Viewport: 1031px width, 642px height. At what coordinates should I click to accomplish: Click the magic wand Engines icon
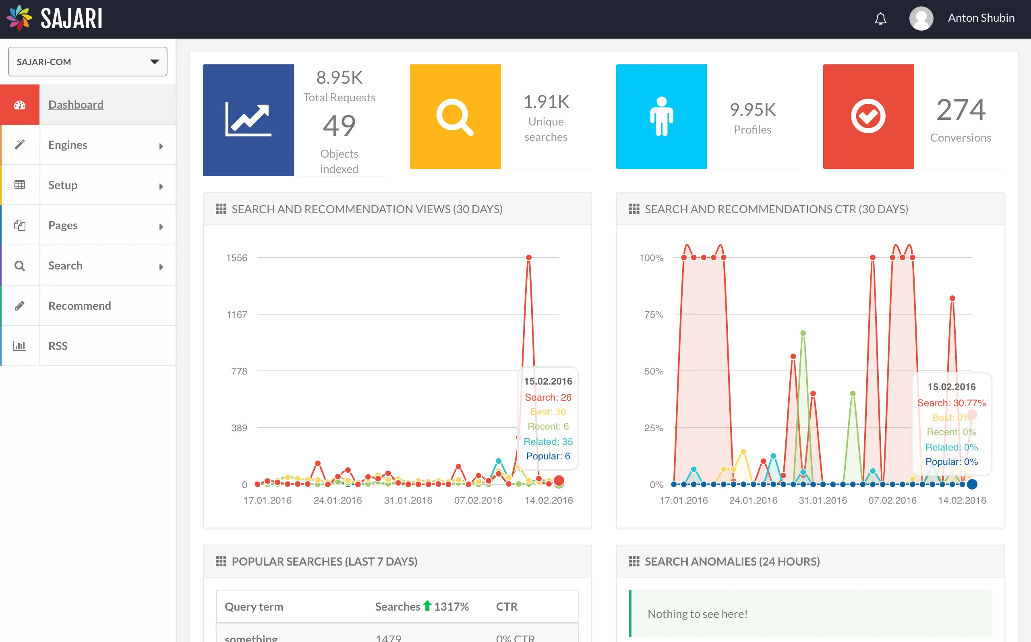20,144
